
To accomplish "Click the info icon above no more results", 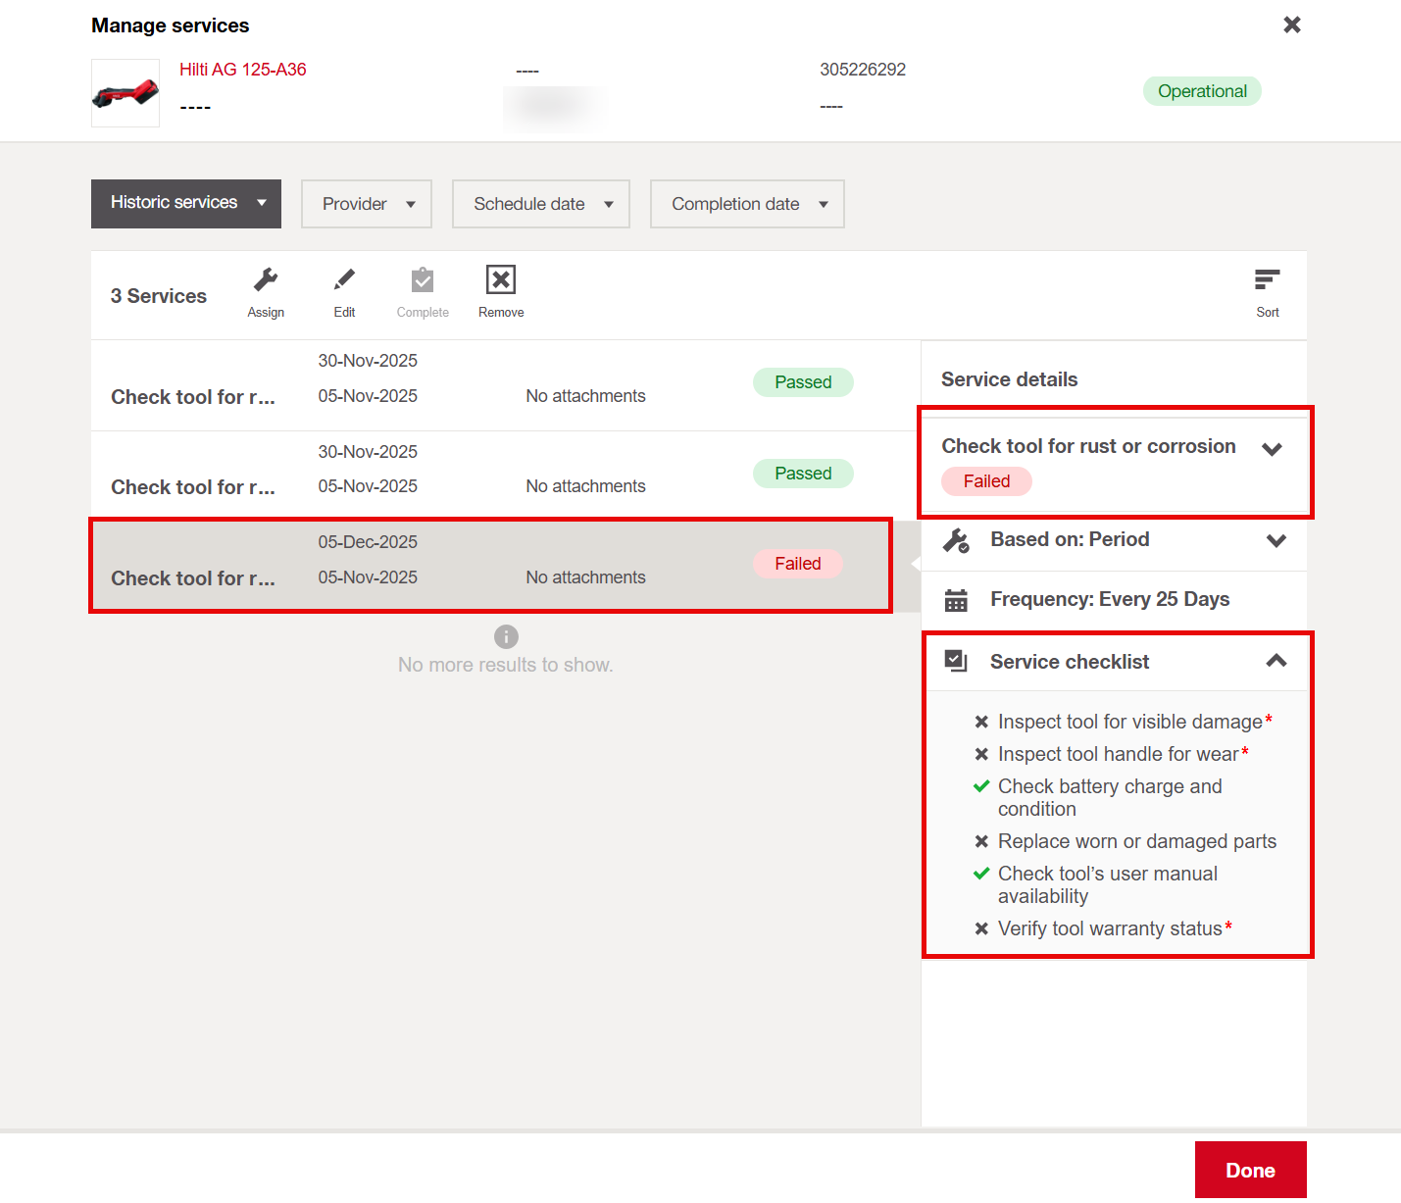I will click(x=506, y=636).
